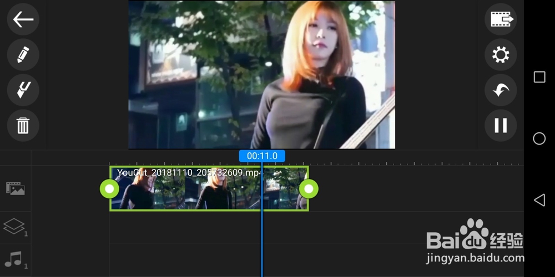Open the overlay layers track icon
Image resolution: width=555 pixels, height=277 pixels.
tap(14, 227)
